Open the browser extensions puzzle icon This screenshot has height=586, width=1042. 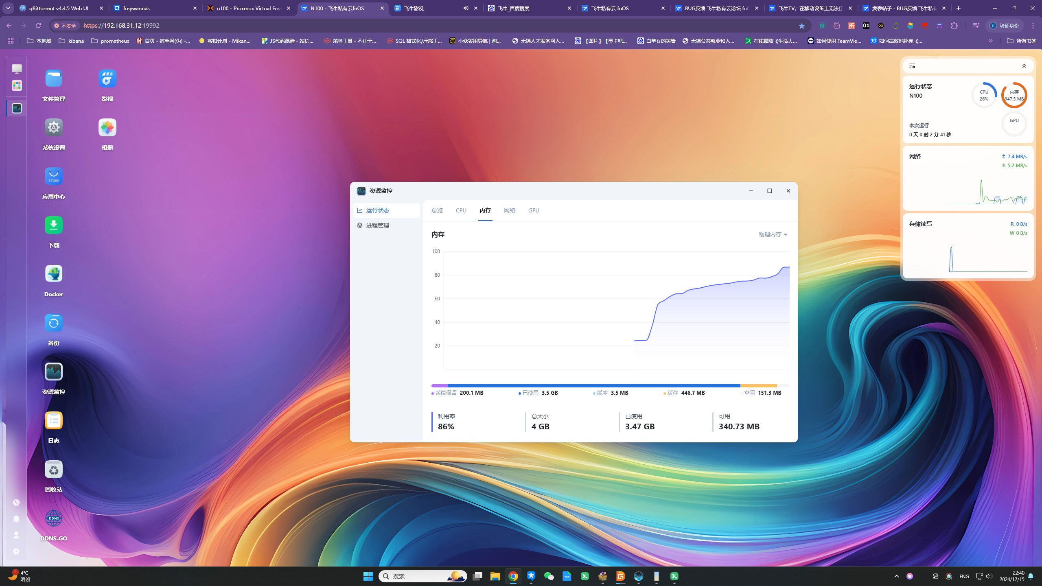click(x=954, y=26)
